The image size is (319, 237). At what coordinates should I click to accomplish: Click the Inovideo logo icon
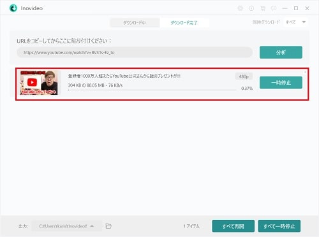[x=13, y=8]
